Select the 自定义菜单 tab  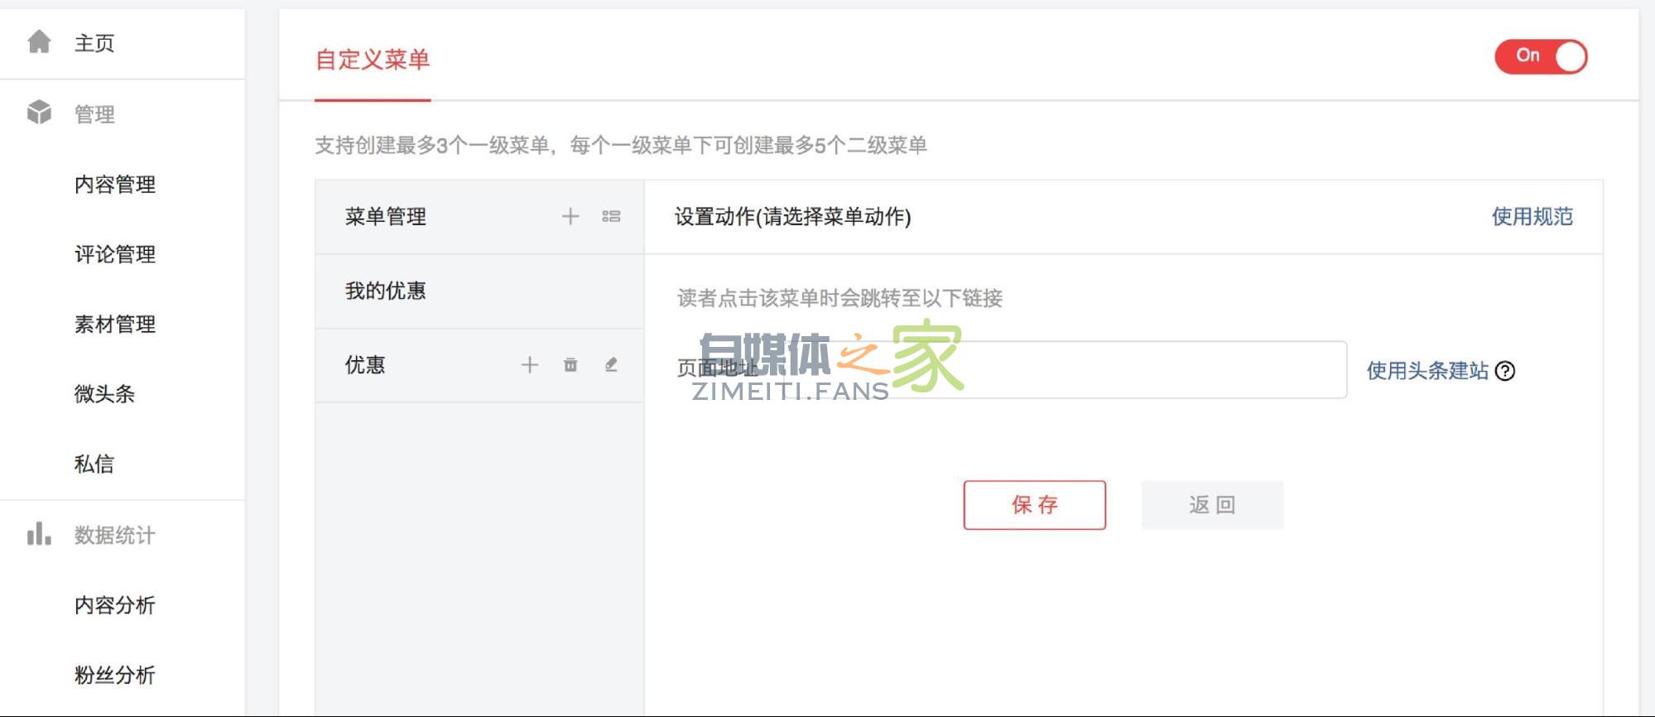373,60
